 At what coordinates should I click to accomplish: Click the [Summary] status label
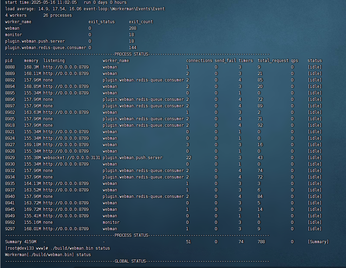point(318,242)
